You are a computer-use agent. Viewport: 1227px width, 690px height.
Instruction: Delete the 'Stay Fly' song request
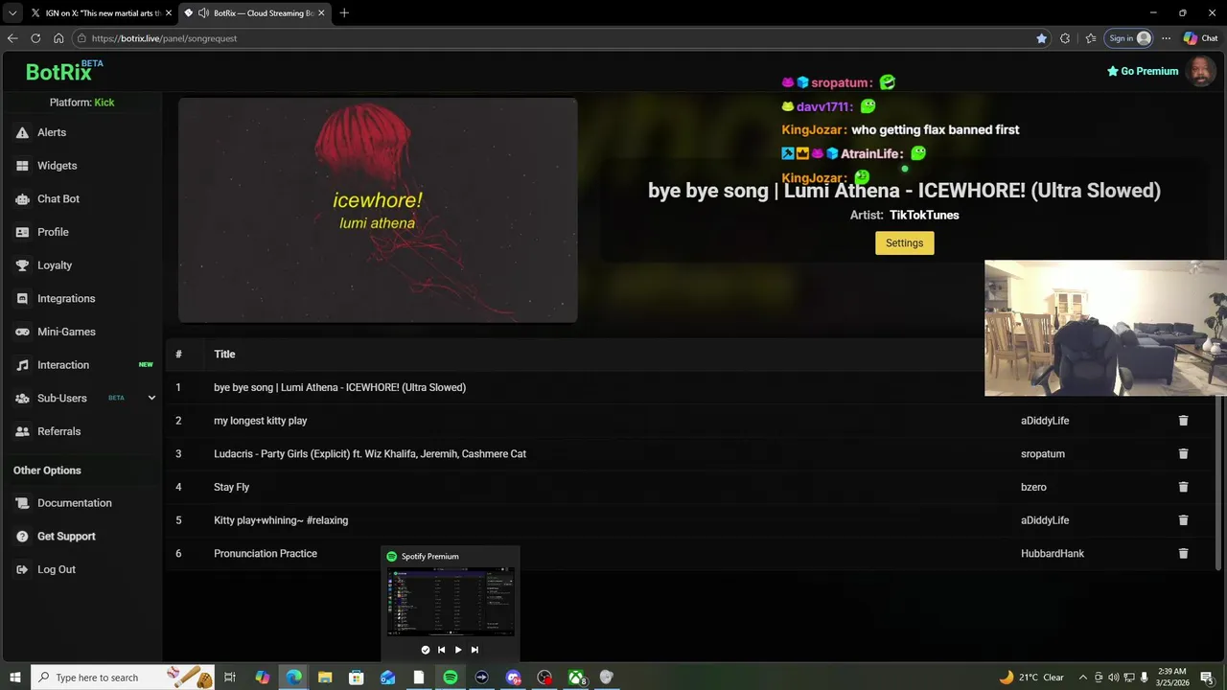1183,487
